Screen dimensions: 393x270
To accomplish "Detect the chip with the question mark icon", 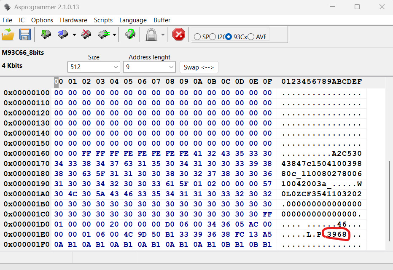I will (130, 34).
